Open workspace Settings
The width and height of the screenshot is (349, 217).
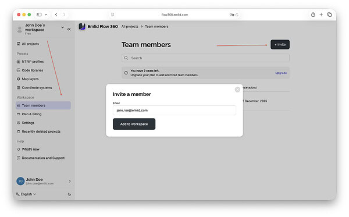[x=28, y=123]
